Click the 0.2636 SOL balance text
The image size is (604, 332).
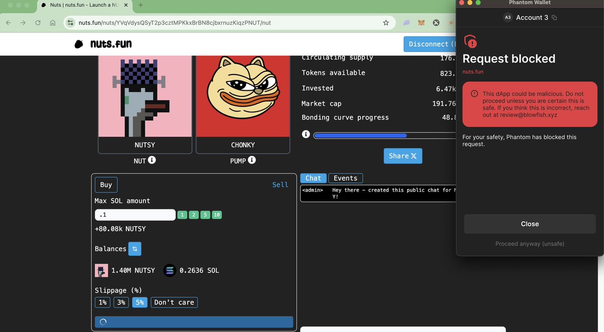point(199,271)
